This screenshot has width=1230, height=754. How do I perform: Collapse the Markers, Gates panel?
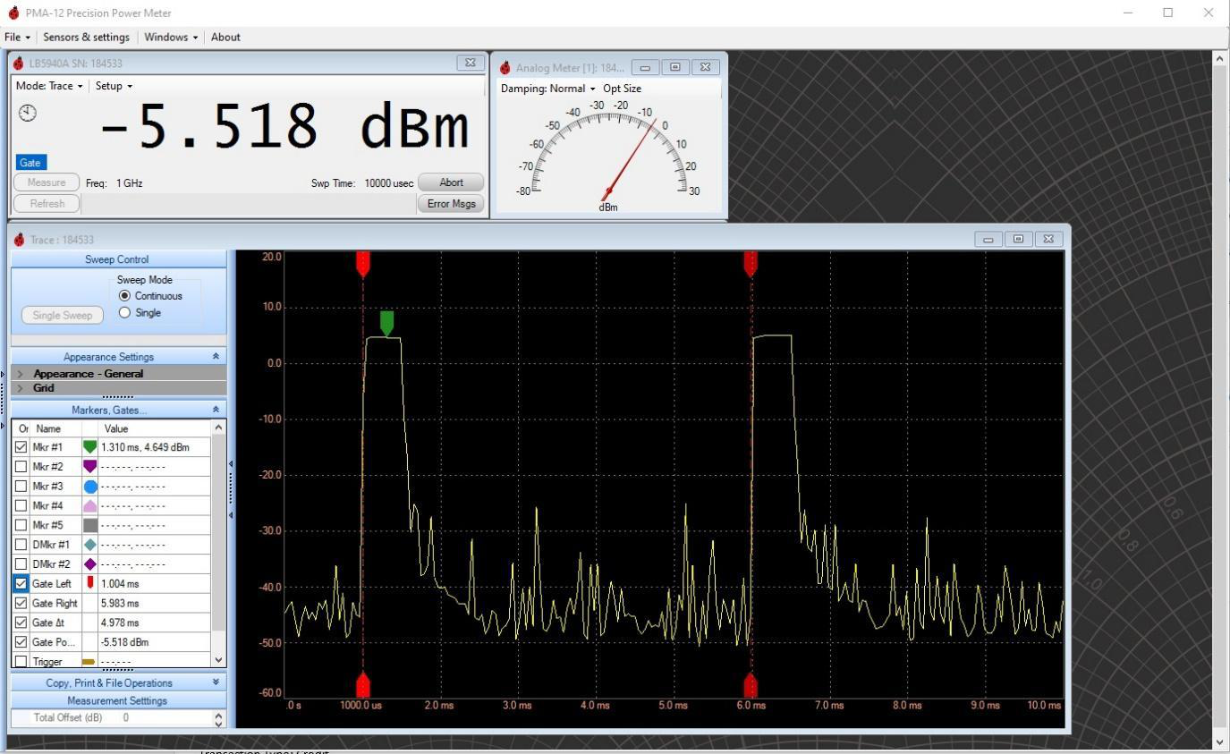216,410
